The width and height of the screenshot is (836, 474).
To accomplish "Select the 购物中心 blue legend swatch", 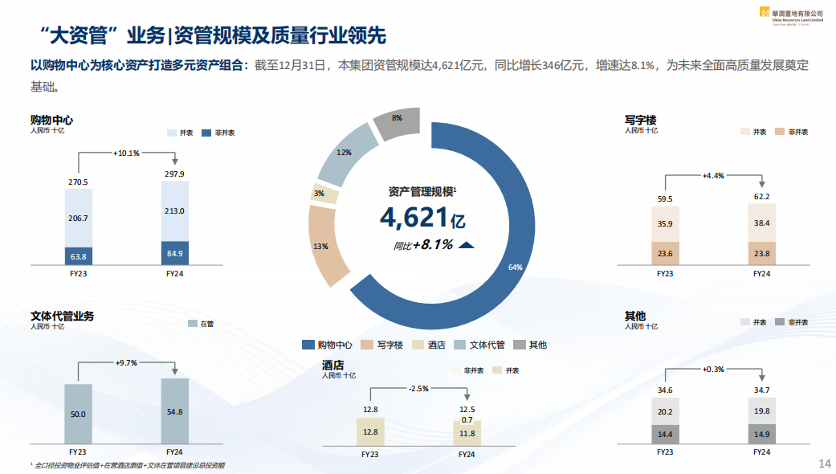I will pos(308,345).
